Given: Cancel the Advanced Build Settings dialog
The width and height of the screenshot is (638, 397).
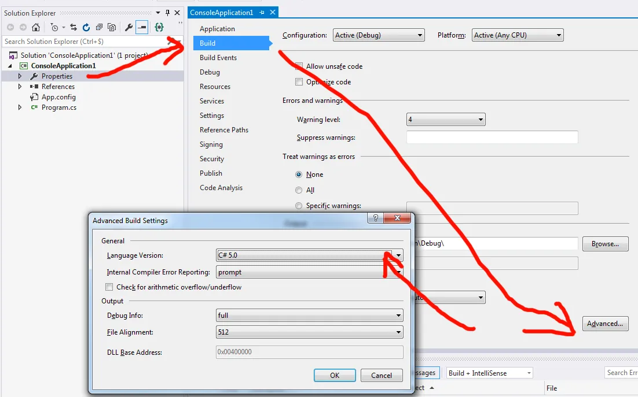Looking at the screenshot, I should point(382,376).
